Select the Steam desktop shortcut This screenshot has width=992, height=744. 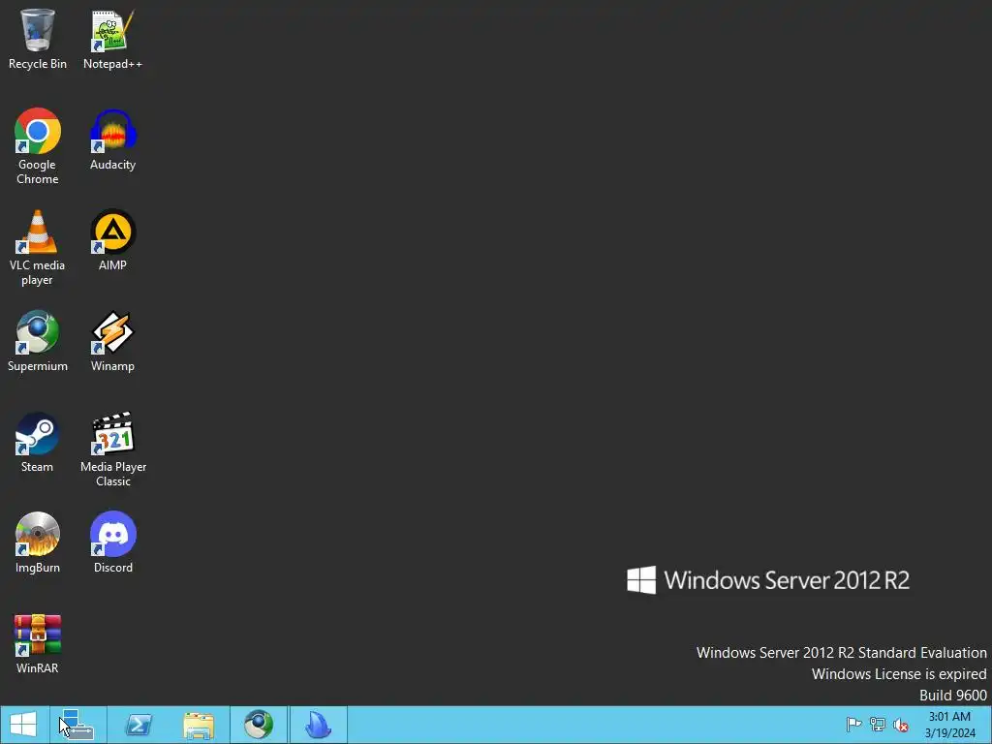[x=38, y=443]
